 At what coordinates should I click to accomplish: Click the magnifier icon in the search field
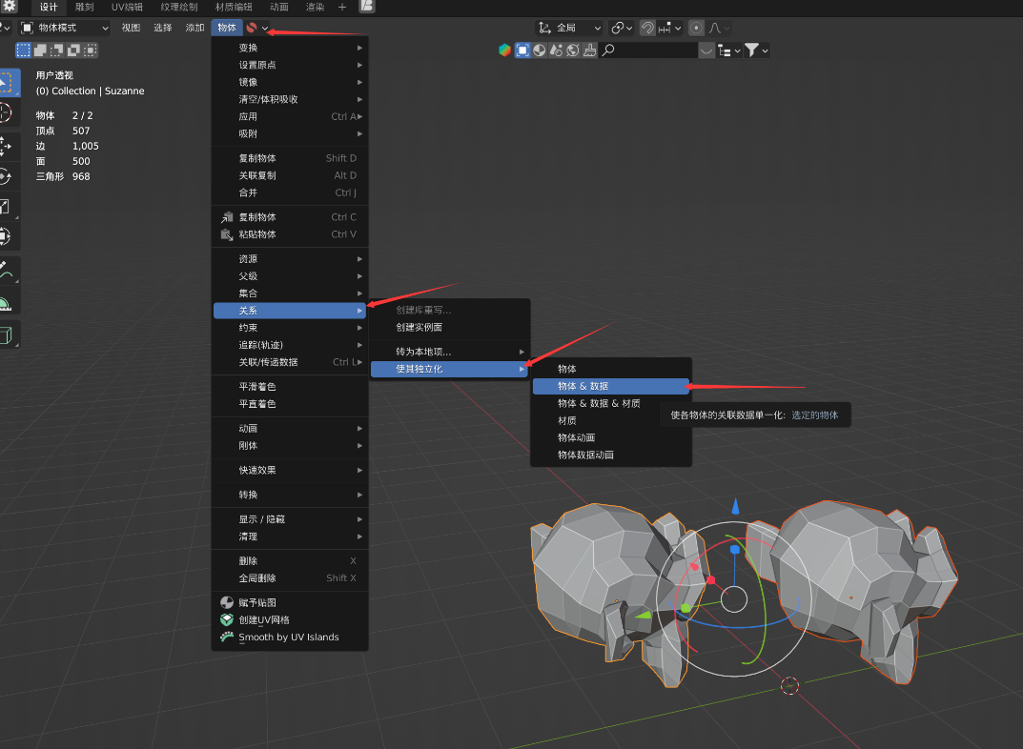608,51
